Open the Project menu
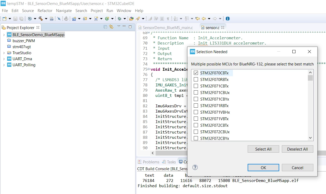 pos(97,10)
